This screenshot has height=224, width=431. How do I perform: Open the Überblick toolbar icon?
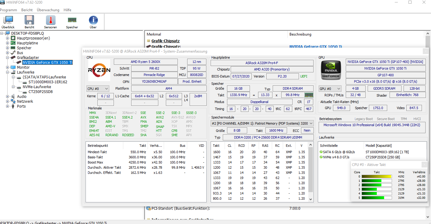click(x=8, y=20)
